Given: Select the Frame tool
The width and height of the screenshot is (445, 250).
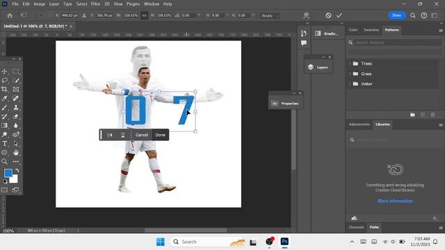Looking at the screenshot, I should point(16,90).
